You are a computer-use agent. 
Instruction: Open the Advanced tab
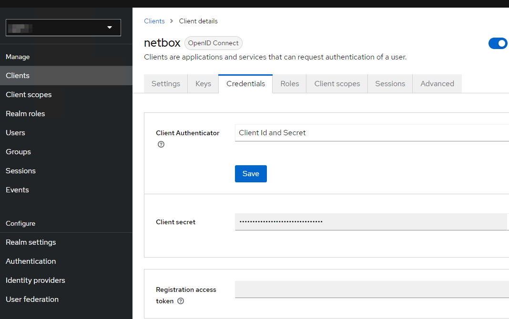click(437, 84)
